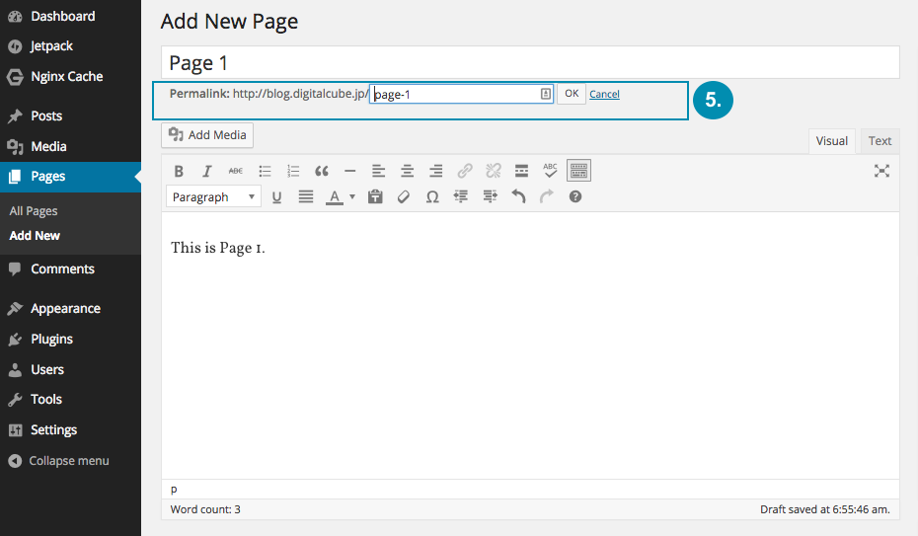Insert Read More tag
The image size is (918, 536).
(521, 171)
